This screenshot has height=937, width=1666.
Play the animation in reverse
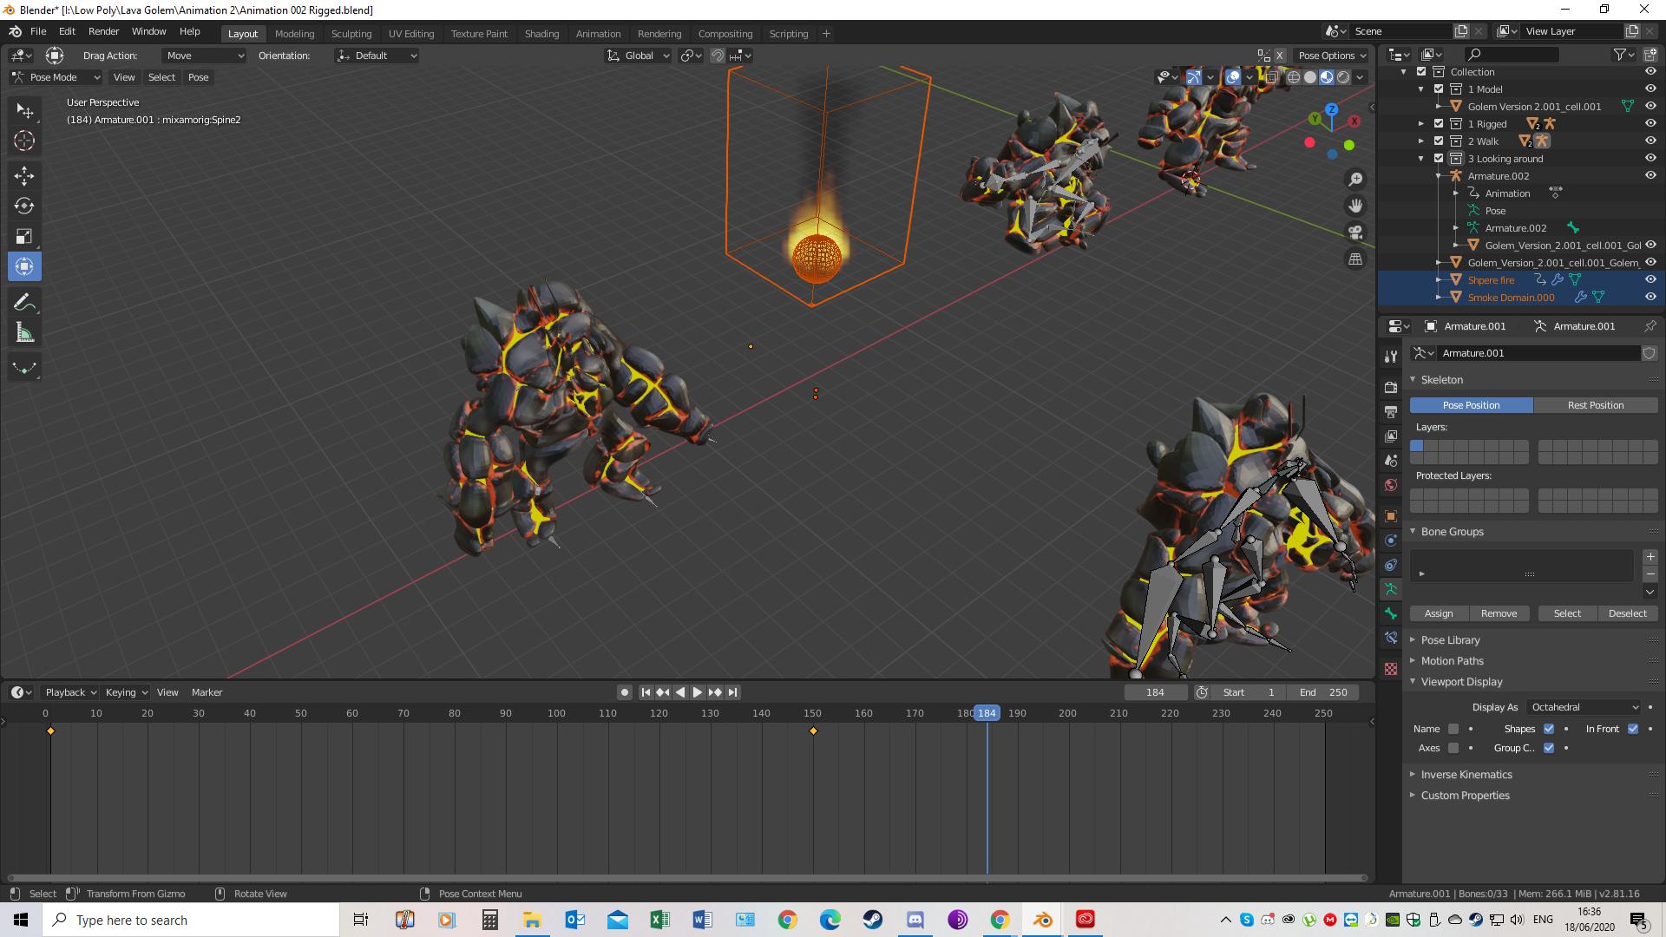coord(680,692)
